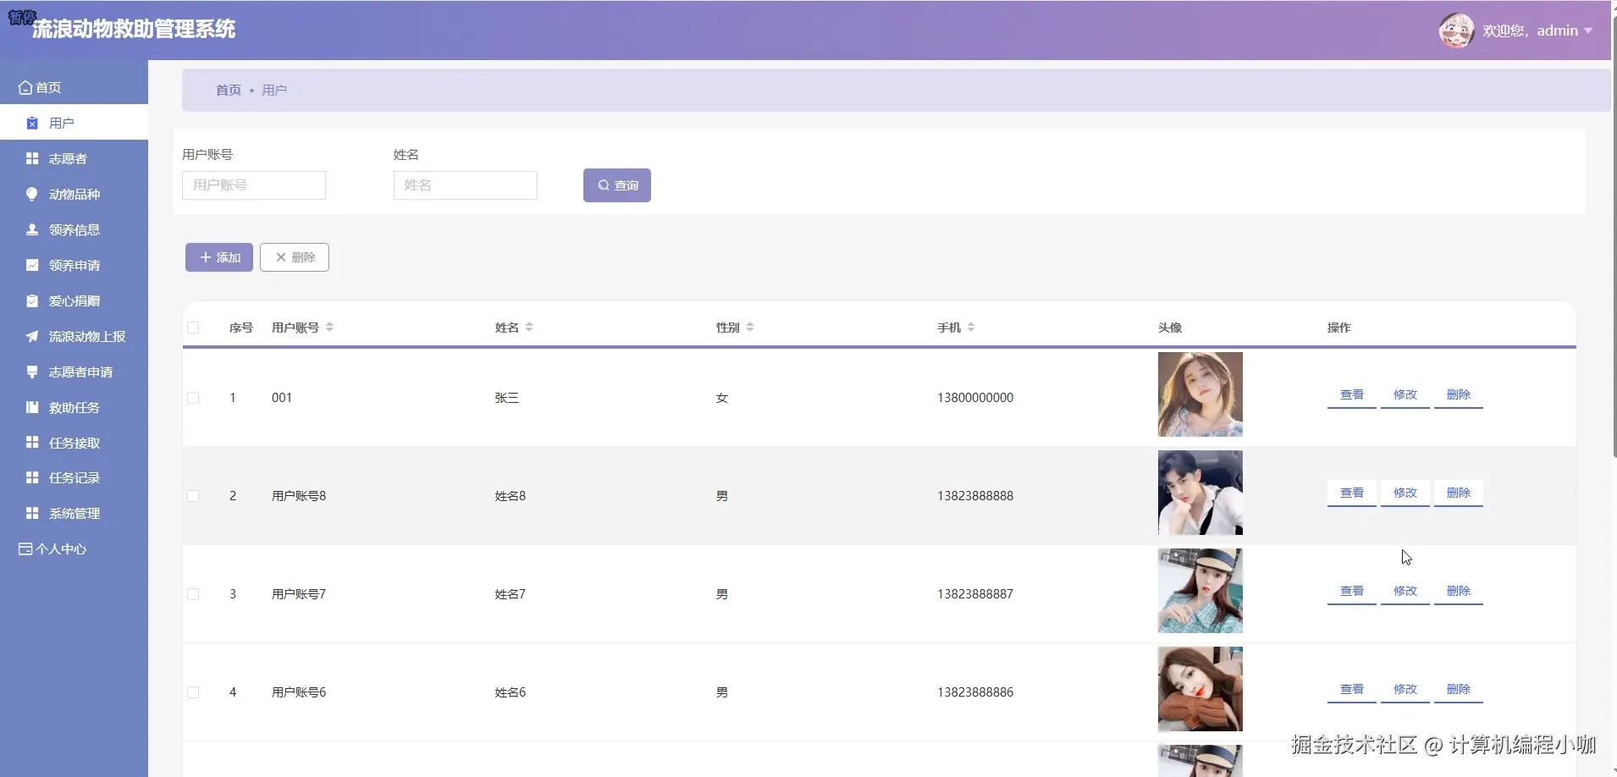Click the 查询 search button
The height and width of the screenshot is (777, 1617).
617,185
